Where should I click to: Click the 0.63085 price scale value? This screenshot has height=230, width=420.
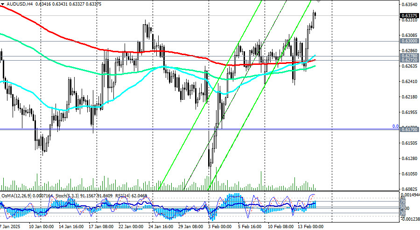[x=410, y=35]
